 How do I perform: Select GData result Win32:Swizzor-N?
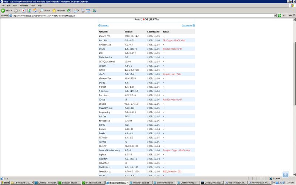(x=172, y=100)
